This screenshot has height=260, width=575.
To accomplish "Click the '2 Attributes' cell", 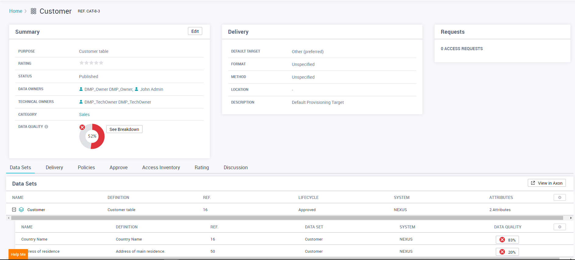I will (x=500, y=210).
